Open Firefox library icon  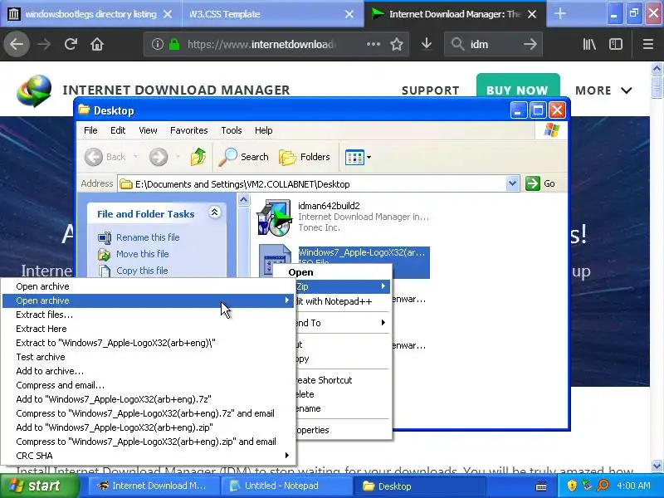[589, 44]
